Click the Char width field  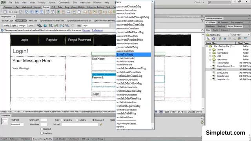point(44,120)
